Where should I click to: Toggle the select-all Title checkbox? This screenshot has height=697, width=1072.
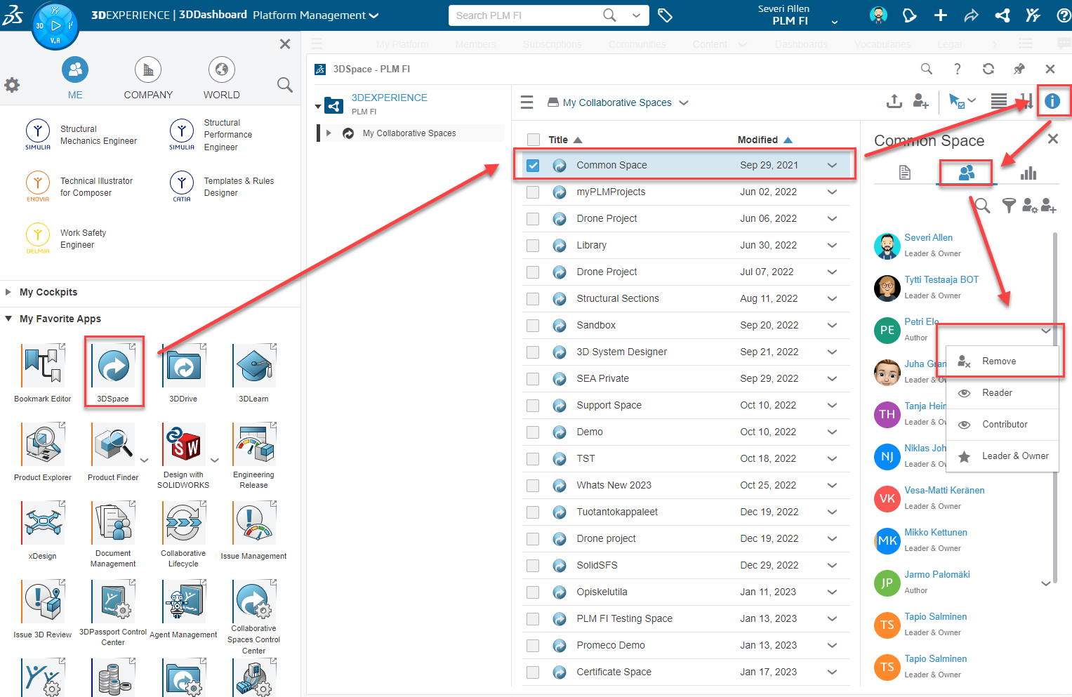tap(534, 140)
